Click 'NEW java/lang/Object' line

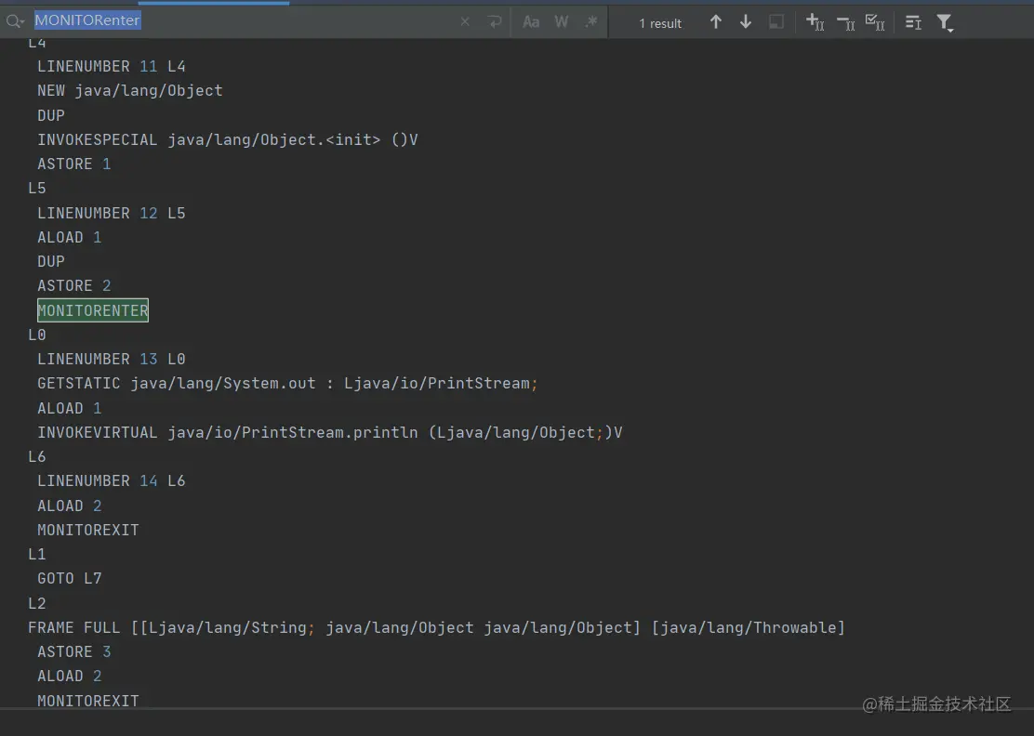(130, 90)
